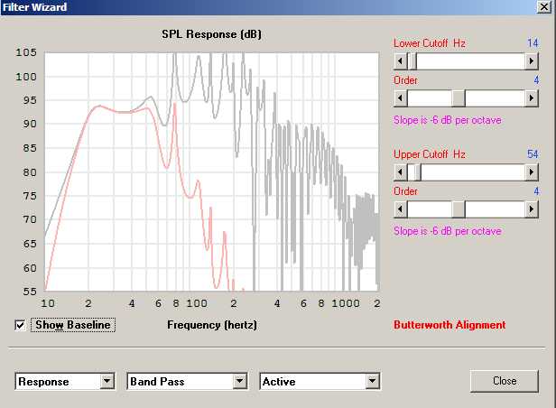Click the SPL Response (dB) chart title
The image size is (556, 408).
(212, 34)
